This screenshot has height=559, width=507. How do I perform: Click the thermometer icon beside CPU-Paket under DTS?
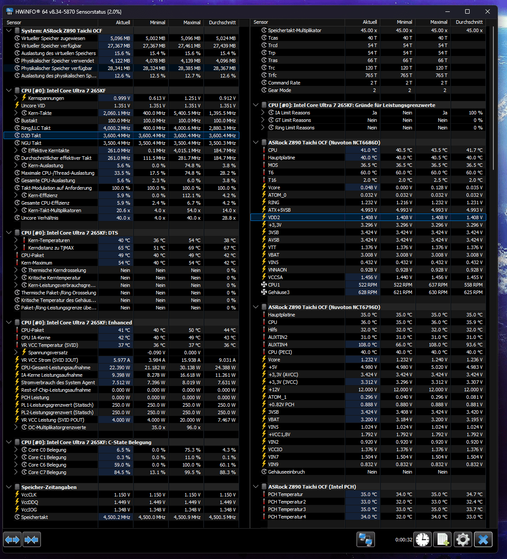17,255
